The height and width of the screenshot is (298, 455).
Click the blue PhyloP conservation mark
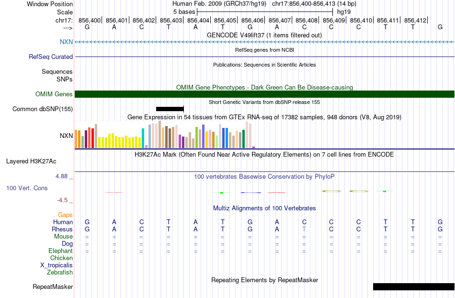tap(250, 193)
